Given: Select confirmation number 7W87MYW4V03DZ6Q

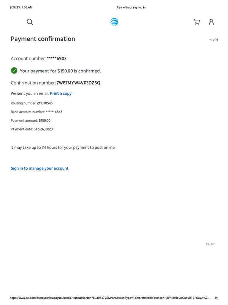Looking at the screenshot, I should tap(78, 83).
